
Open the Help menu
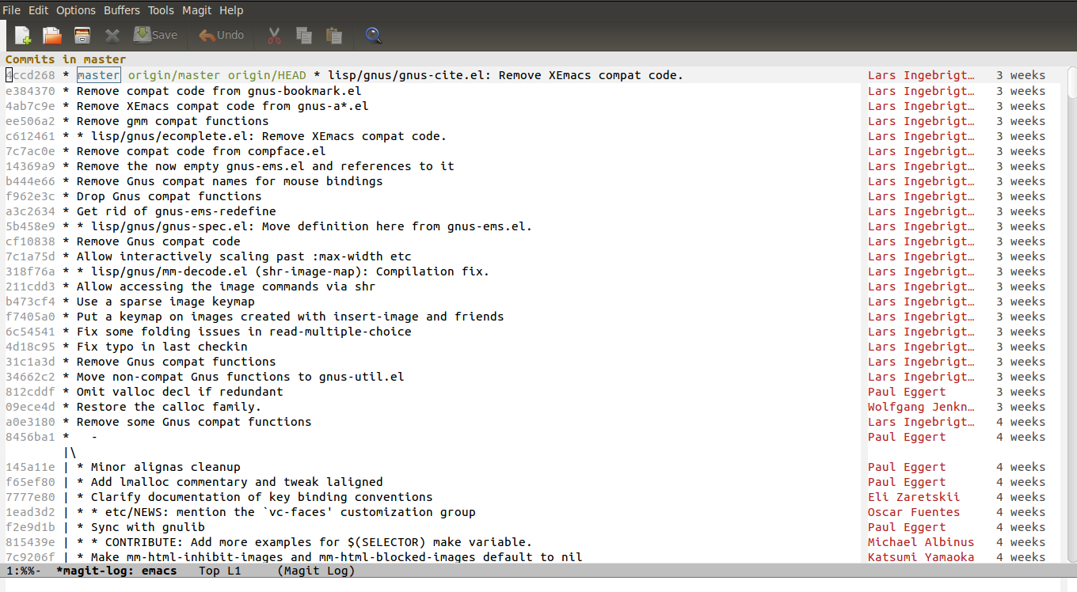coord(231,10)
